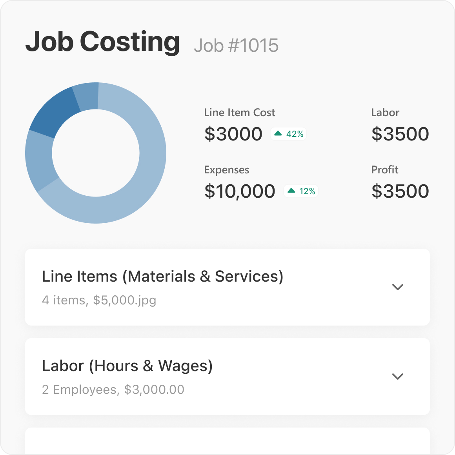Click the "4 items, $5,000.jpg" subtitle
The height and width of the screenshot is (455, 455).
pos(99,300)
